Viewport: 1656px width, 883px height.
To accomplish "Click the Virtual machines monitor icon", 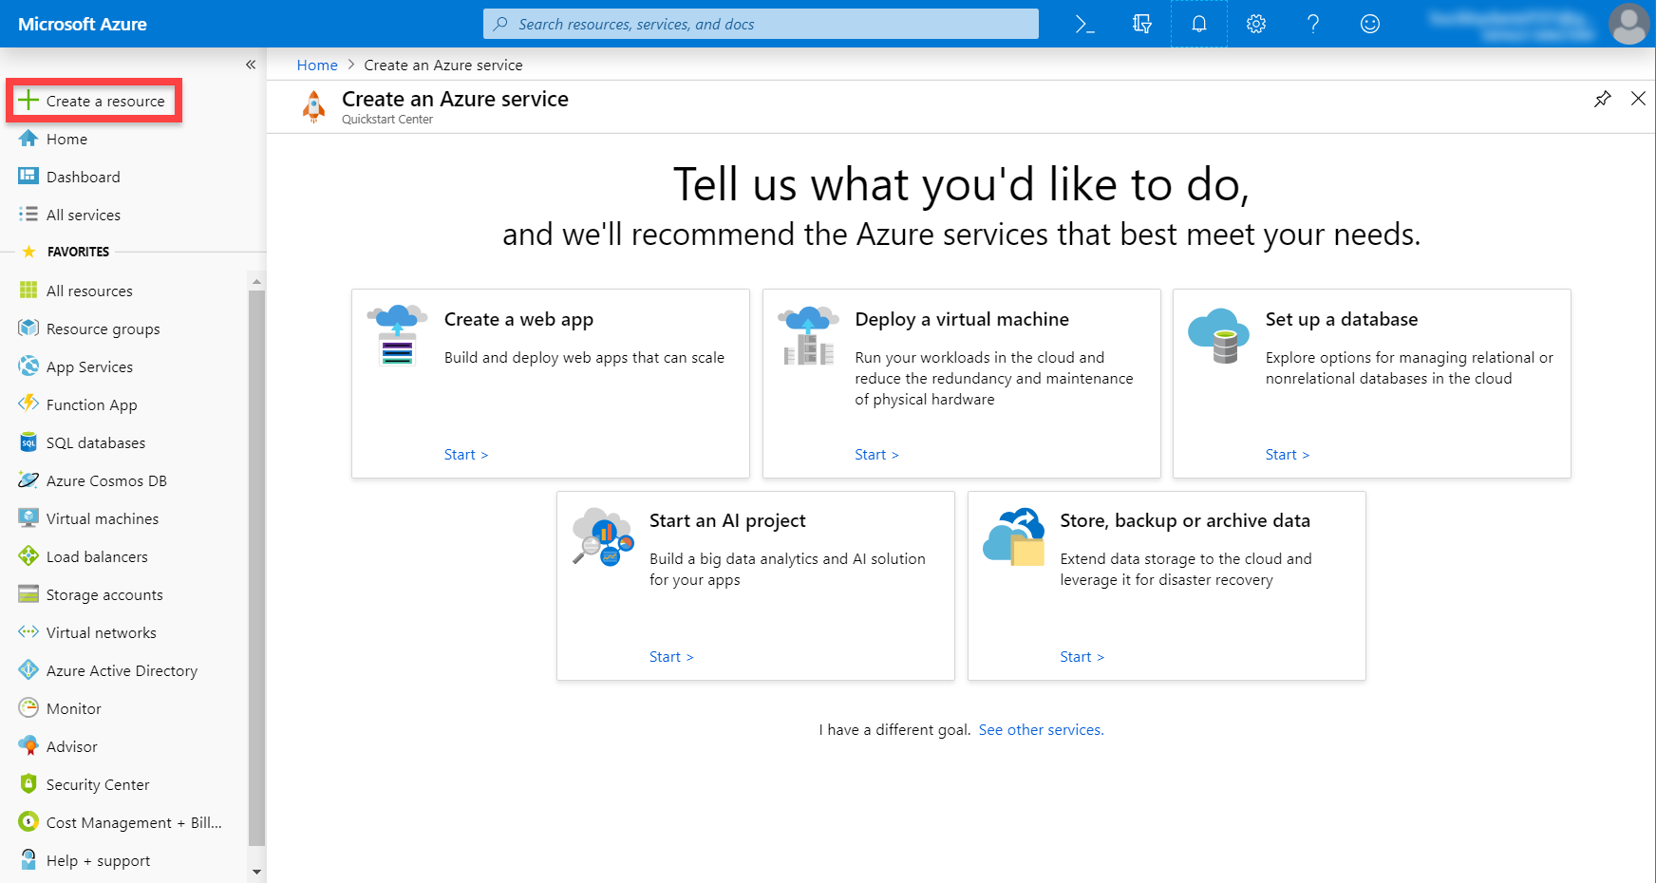I will click(28, 518).
